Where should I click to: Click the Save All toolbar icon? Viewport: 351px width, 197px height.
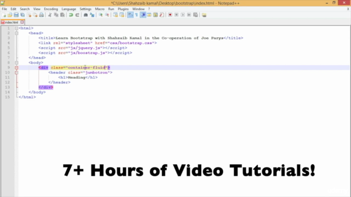(22, 15)
